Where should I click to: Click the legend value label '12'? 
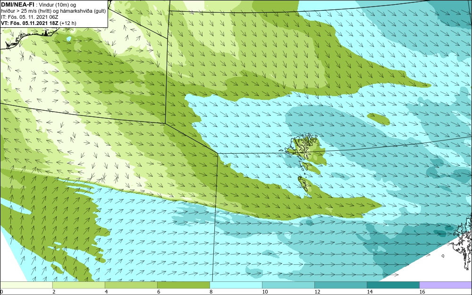[x=317, y=292]
